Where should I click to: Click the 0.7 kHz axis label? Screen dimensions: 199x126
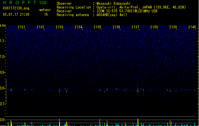[3, 104]
